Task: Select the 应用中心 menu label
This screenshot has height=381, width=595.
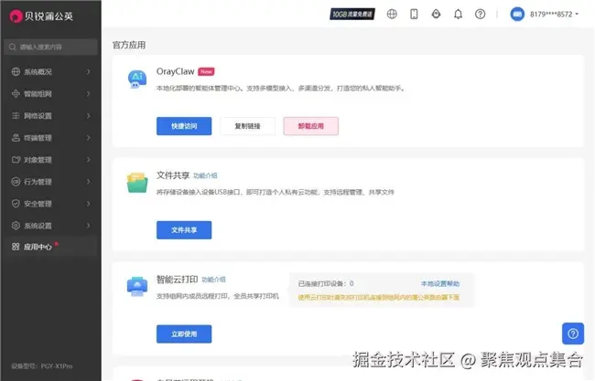Action: tap(38, 247)
